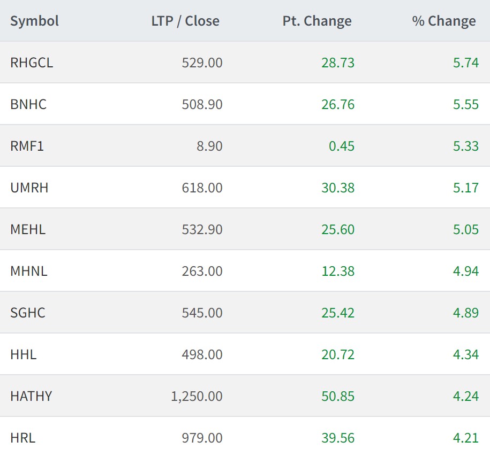Click the UMRH symbol
This screenshot has width=490, height=457.
point(29,188)
